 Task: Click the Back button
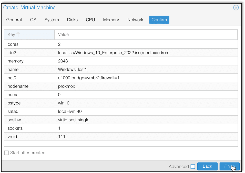coord(207,166)
